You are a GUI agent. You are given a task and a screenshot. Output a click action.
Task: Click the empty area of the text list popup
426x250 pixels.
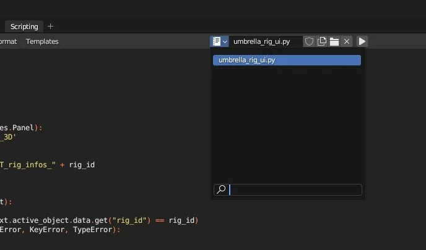point(287,123)
